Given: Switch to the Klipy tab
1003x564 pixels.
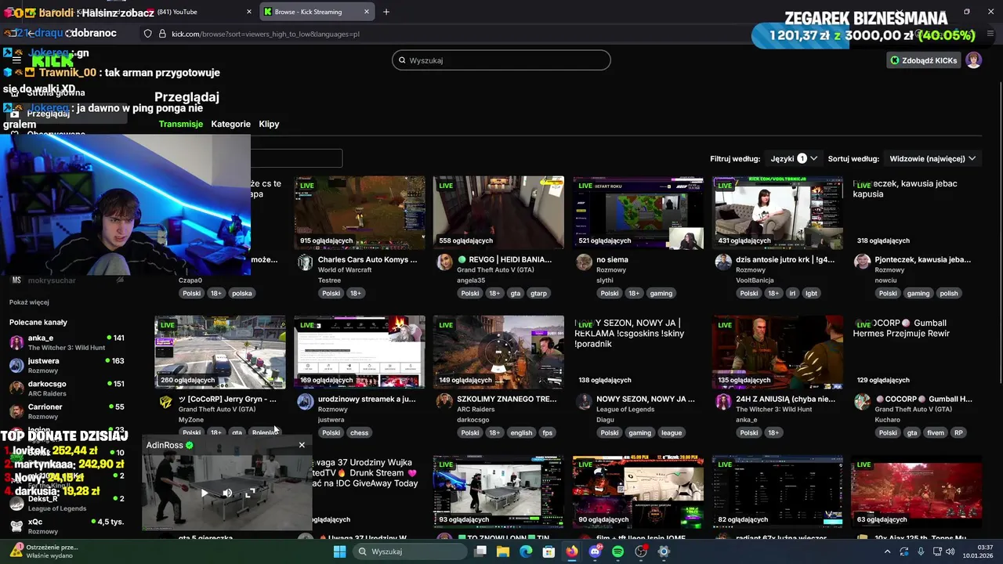Looking at the screenshot, I should click(269, 124).
